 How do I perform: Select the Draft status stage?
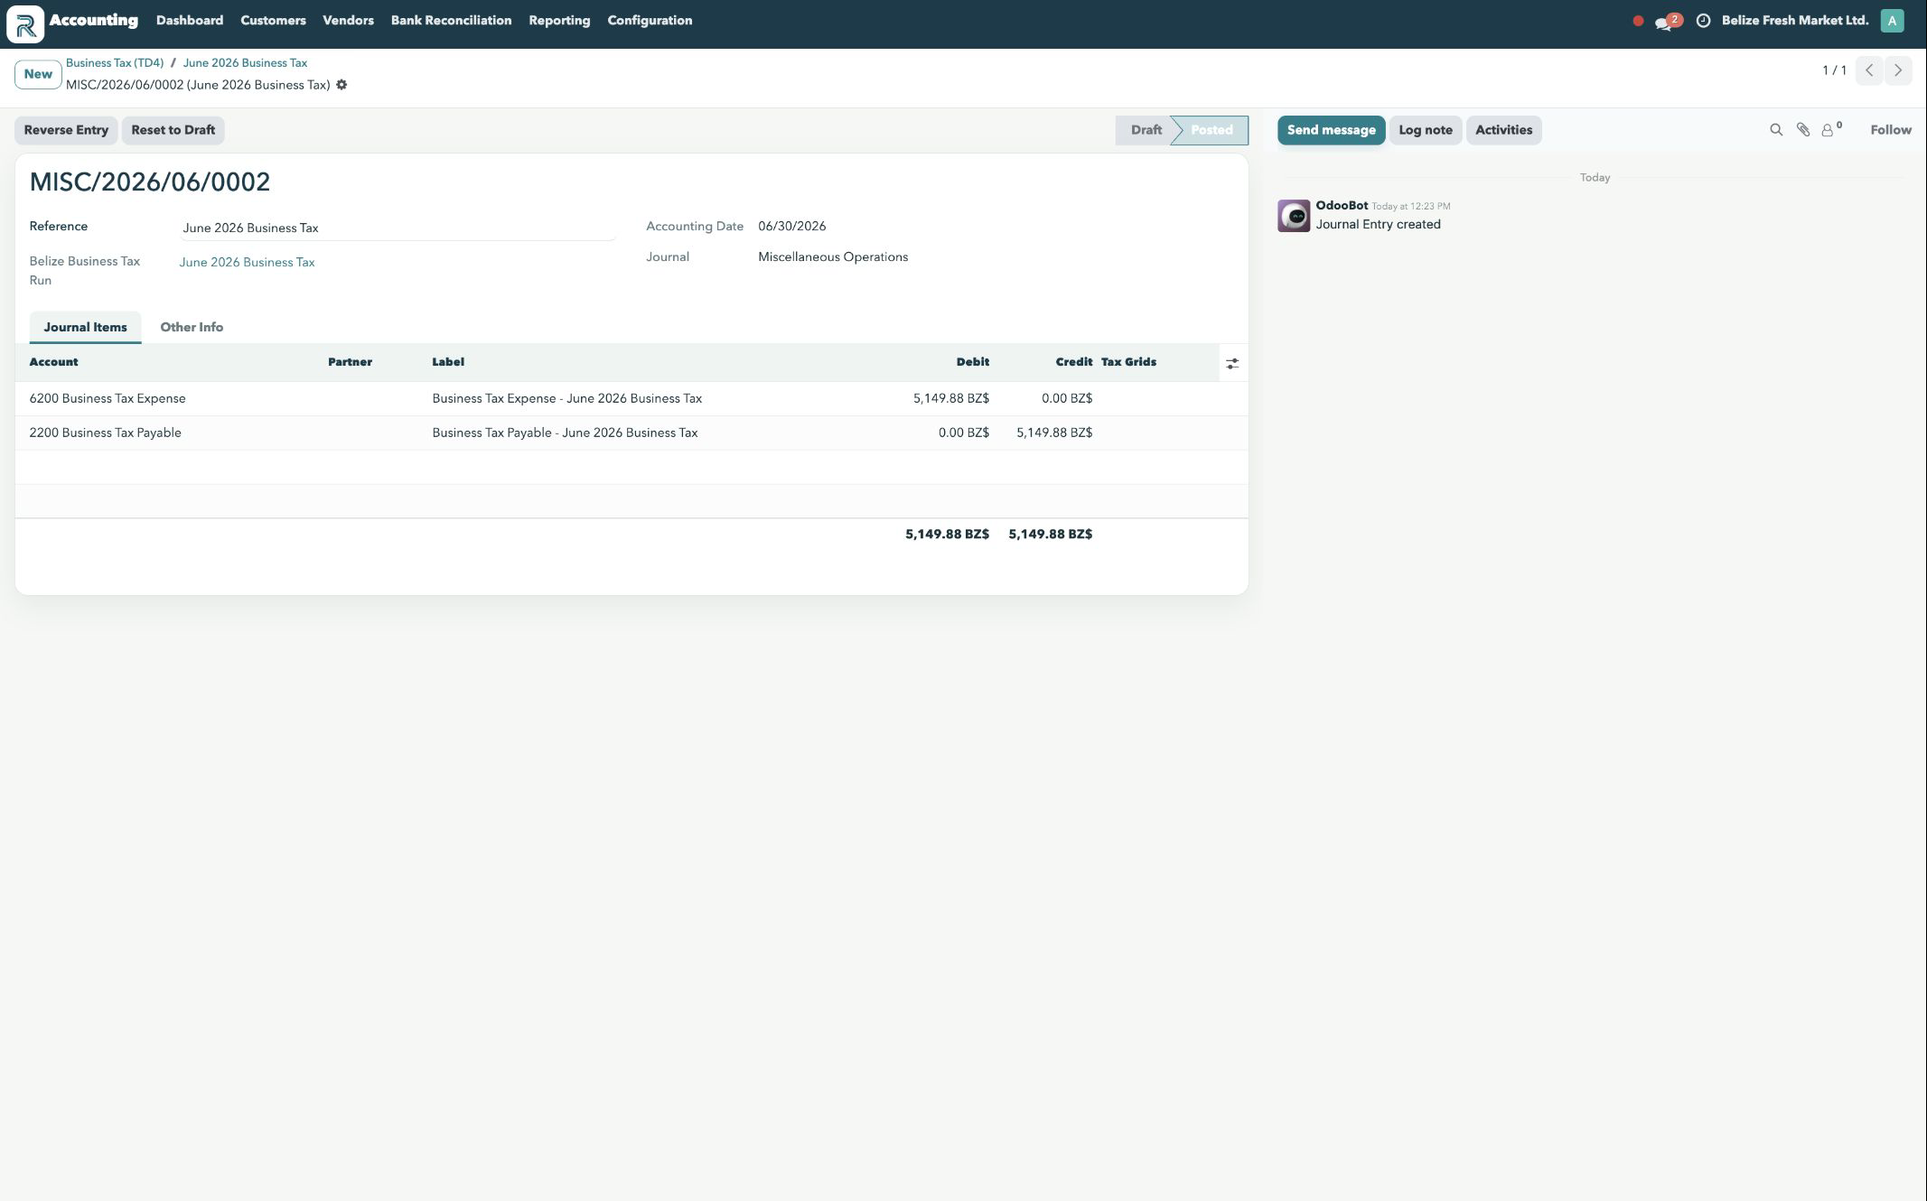pos(1145,130)
